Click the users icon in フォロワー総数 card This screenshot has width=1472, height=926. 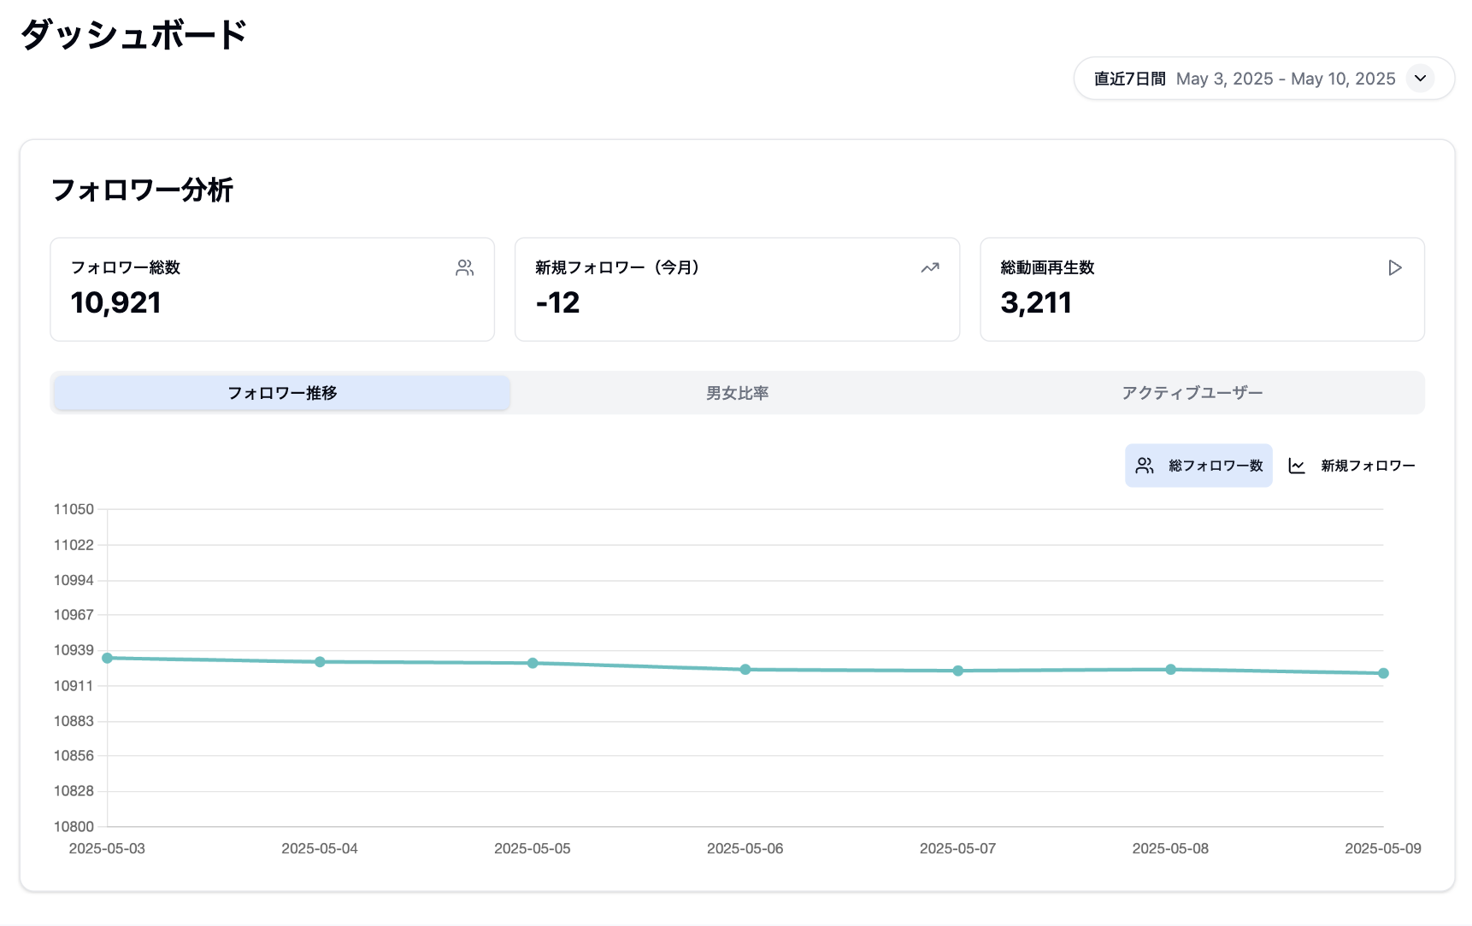tap(464, 268)
